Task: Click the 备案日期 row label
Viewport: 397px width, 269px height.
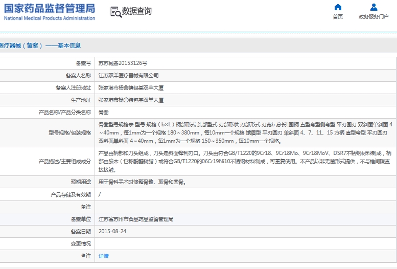Action: point(81,232)
